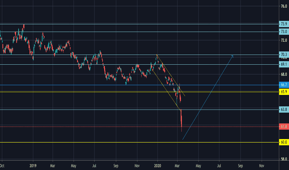
Task: Click the blue 66.7 price label
Action: pyautogui.click(x=284, y=85)
